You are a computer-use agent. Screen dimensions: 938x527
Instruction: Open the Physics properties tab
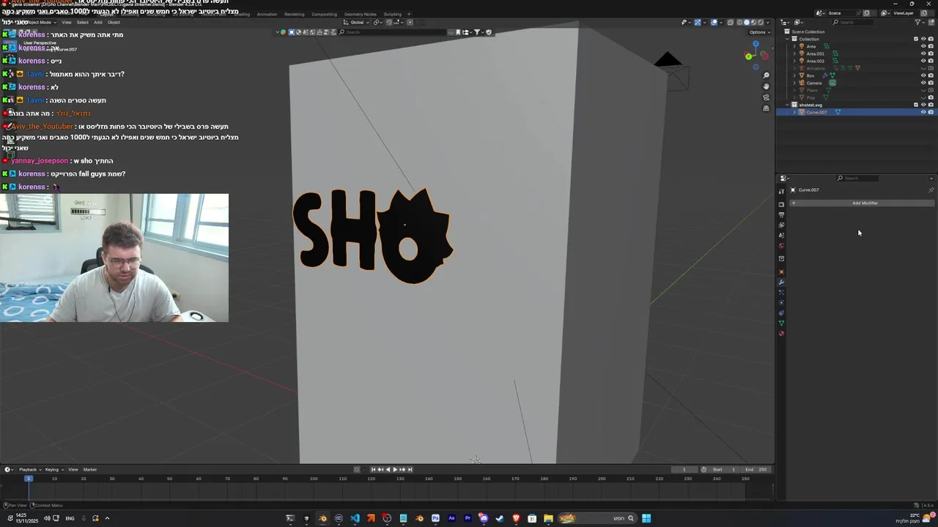pyautogui.click(x=781, y=303)
